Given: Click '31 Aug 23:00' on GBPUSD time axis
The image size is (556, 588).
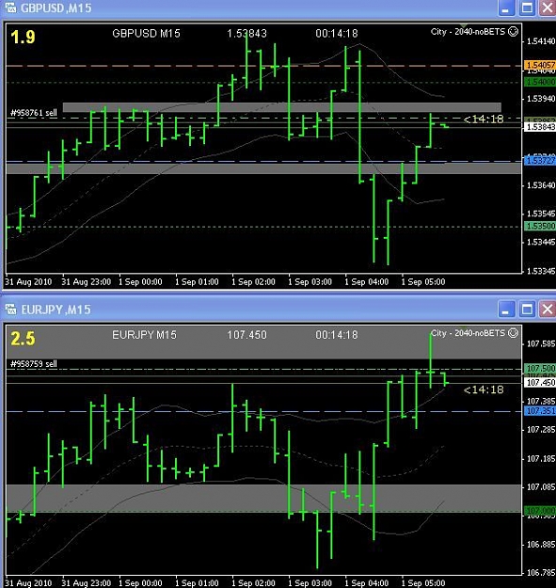Looking at the screenshot, I should [x=87, y=281].
